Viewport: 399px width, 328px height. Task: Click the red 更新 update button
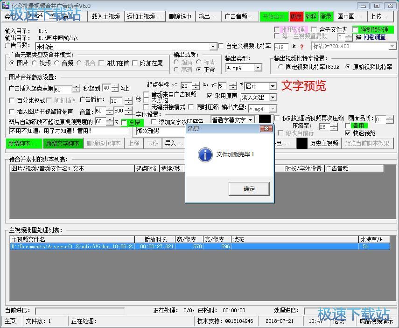pyautogui.click(x=296, y=16)
